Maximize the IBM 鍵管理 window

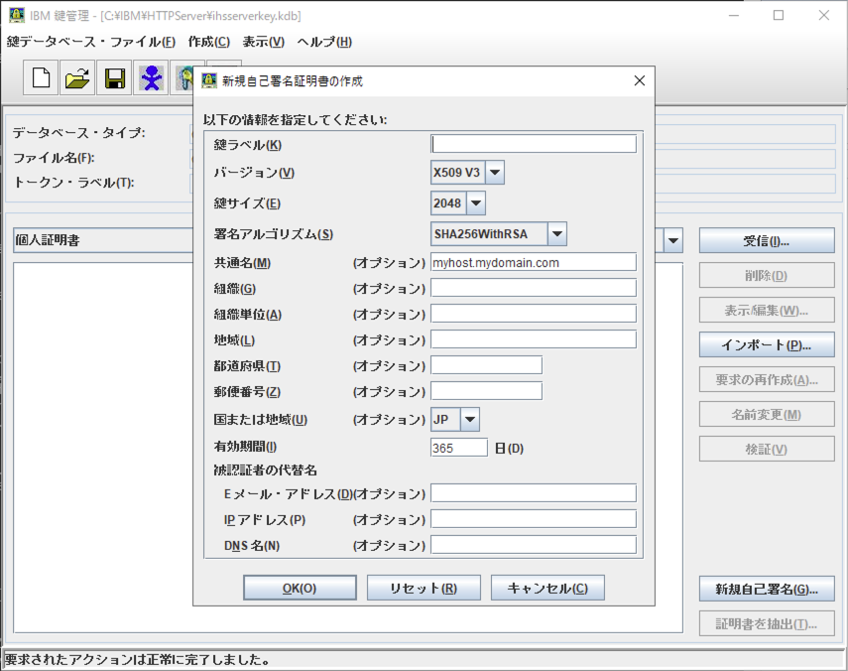[x=779, y=15]
